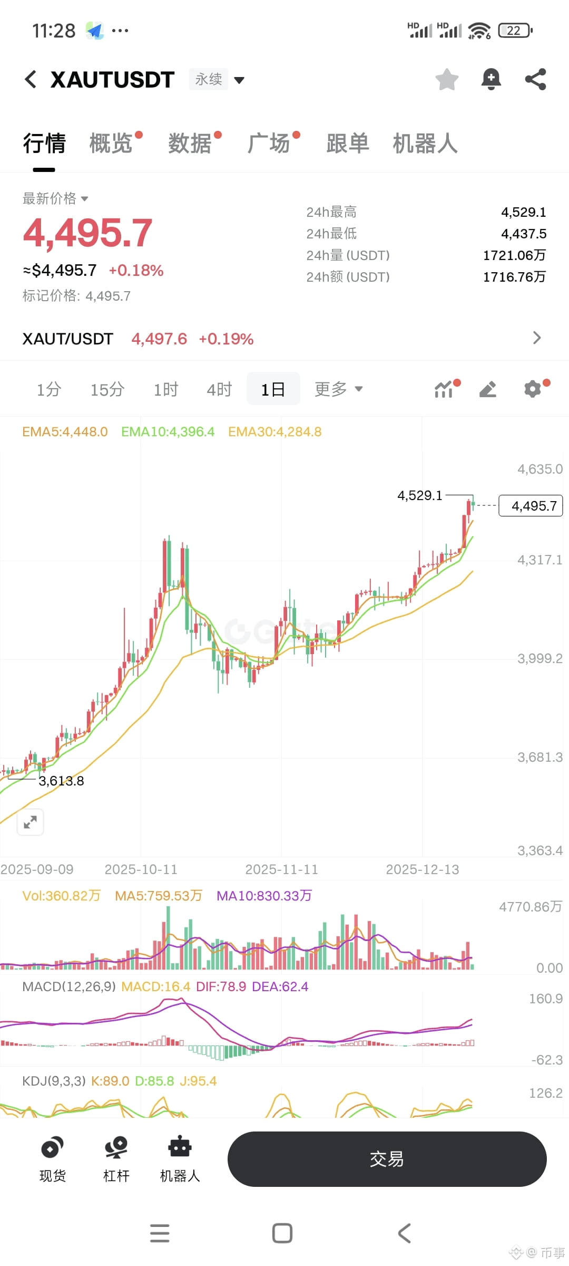
Task: Add XAUTUSDT to favorites with star
Action: 447,80
